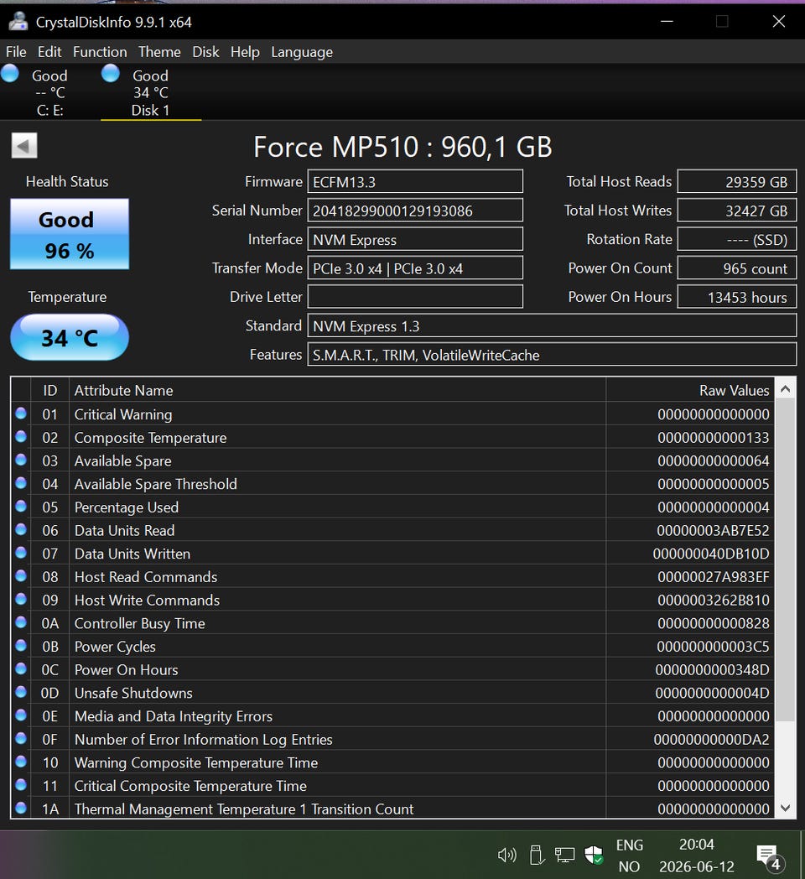805x879 pixels.
Task: Open the Edit menu
Action: point(49,52)
